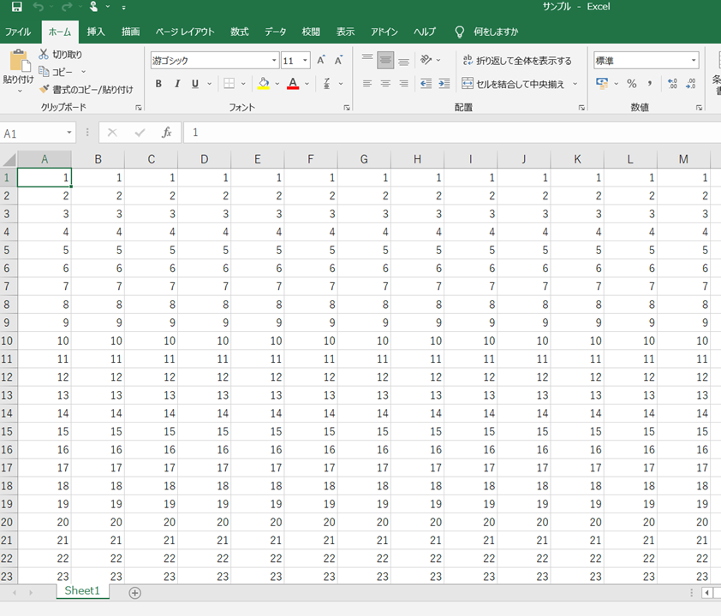Image resolution: width=721 pixels, height=616 pixels.
Task: Click Insert Function fx button
Action: (x=166, y=133)
